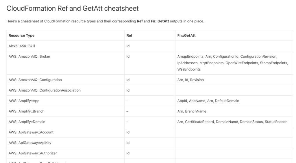296x163 pixels.
Task: Click the AWS::ApiGateway::Account resource type cell
Action: tap(31, 132)
